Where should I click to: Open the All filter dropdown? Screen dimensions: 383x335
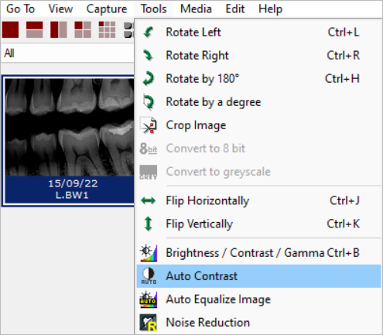(67, 53)
